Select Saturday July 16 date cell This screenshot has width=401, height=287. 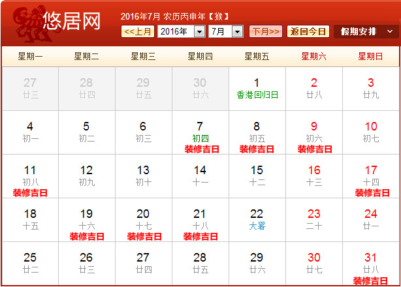pos(314,175)
